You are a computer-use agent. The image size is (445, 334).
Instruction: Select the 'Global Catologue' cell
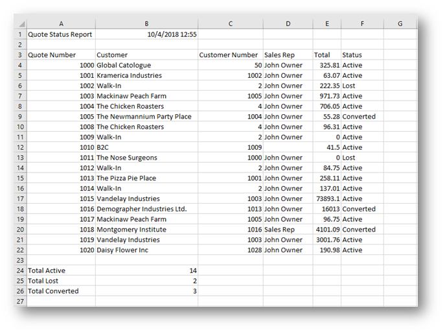tap(146, 65)
